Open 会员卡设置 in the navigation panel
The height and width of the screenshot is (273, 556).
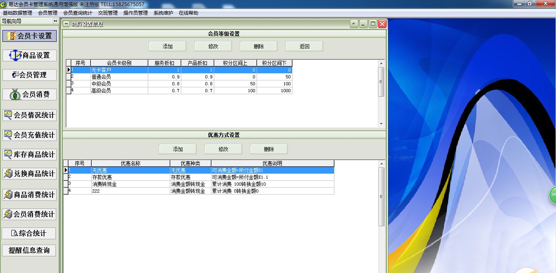tap(29, 36)
